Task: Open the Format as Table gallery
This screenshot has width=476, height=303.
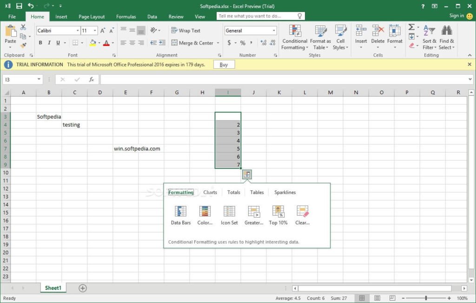Action: tap(321, 37)
